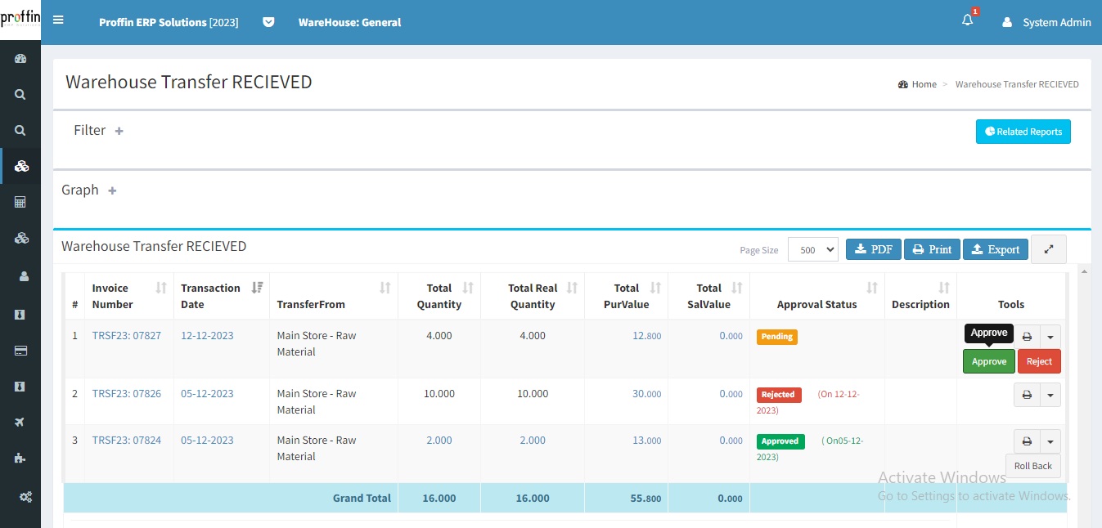
Task: Sort by Approval Status column
Action: click(872, 288)
